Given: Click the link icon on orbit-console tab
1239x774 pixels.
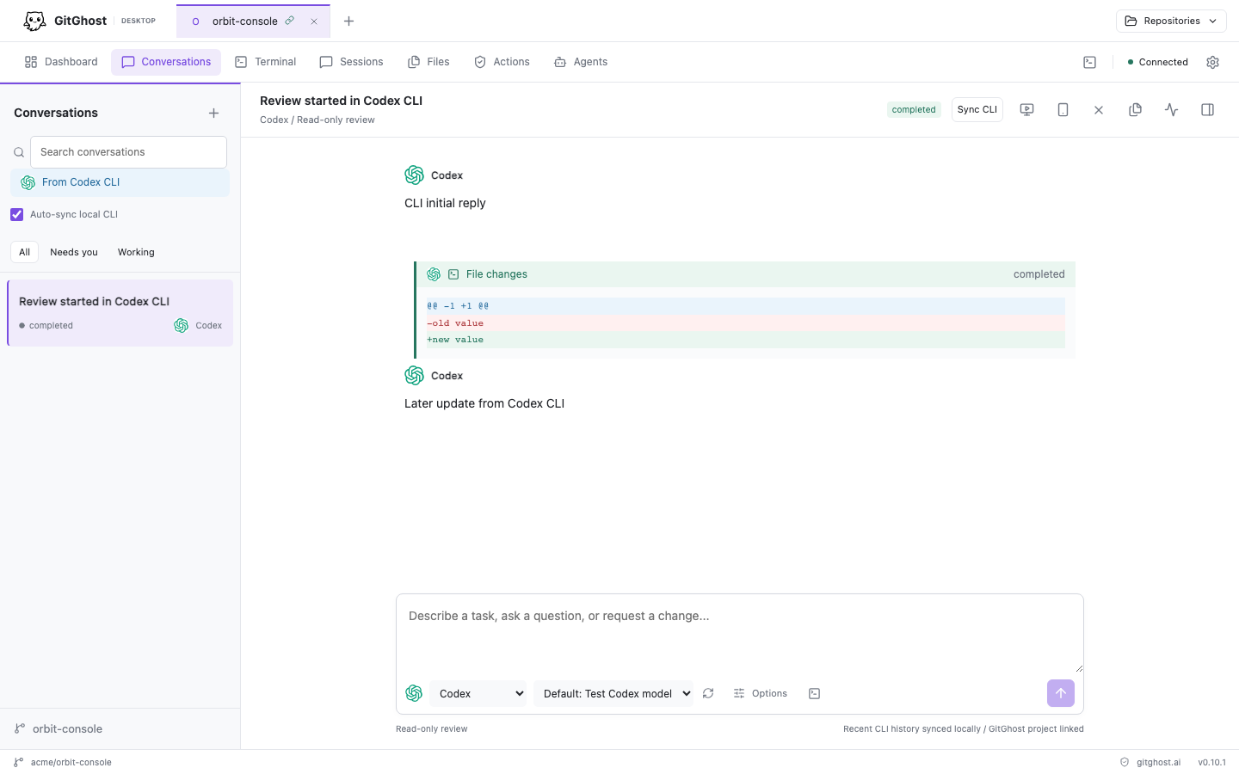Looking at the screenshot, I should point(290,21).
